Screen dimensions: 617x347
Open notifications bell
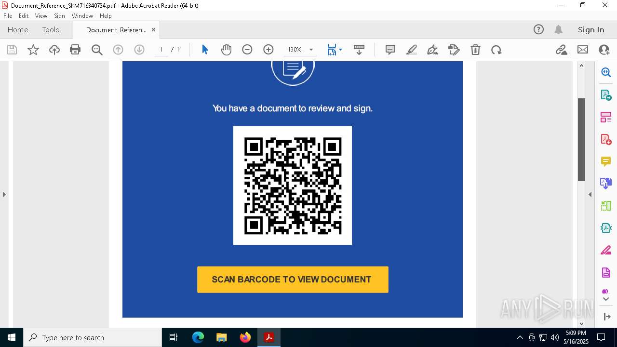[559, 29]
